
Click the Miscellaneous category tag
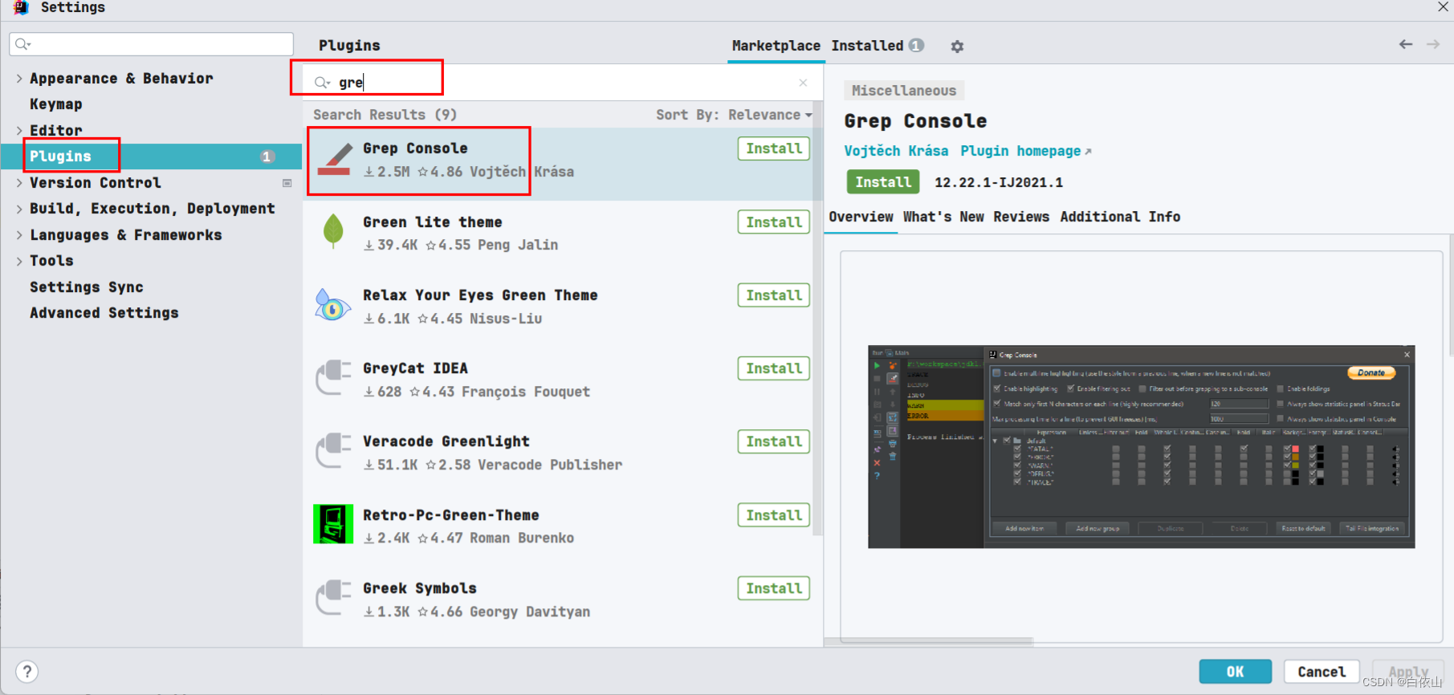[x=904, y=91]
